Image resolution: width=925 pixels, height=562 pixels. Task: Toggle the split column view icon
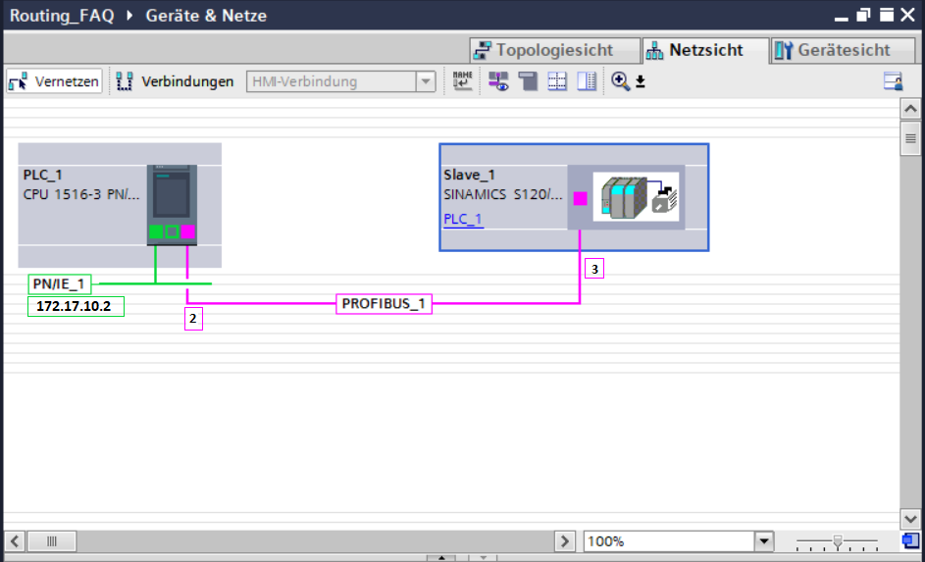click(x=587, y=80)
